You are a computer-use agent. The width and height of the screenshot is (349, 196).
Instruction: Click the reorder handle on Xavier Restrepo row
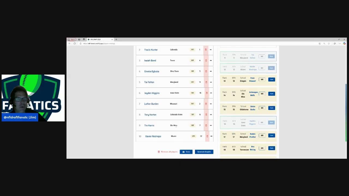(211, 136)
